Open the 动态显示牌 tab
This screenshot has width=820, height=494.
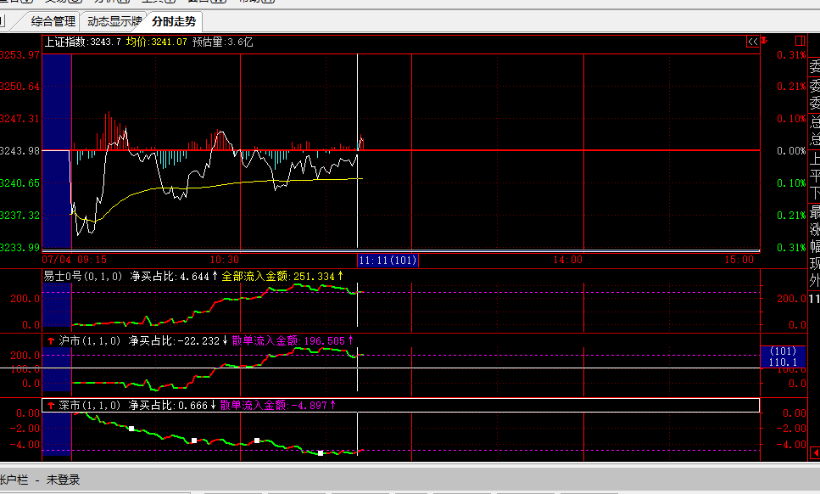tap(114, 21)
